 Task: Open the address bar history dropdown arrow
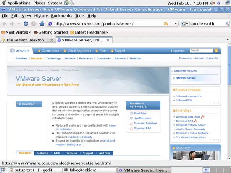point(176,23)
